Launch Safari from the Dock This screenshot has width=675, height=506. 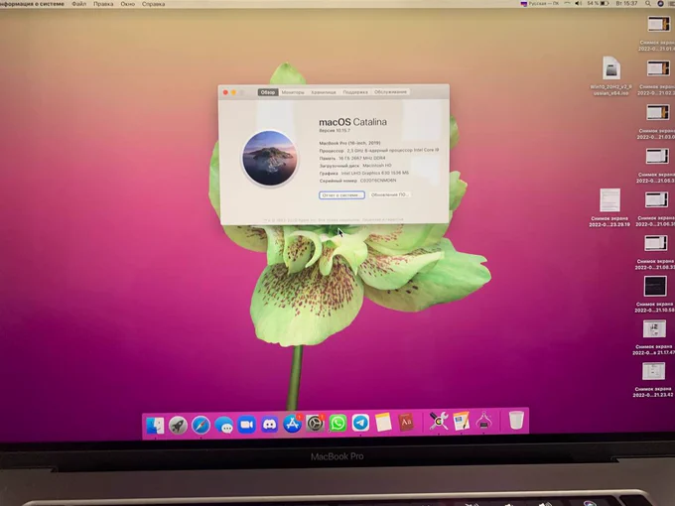(201, 425)
